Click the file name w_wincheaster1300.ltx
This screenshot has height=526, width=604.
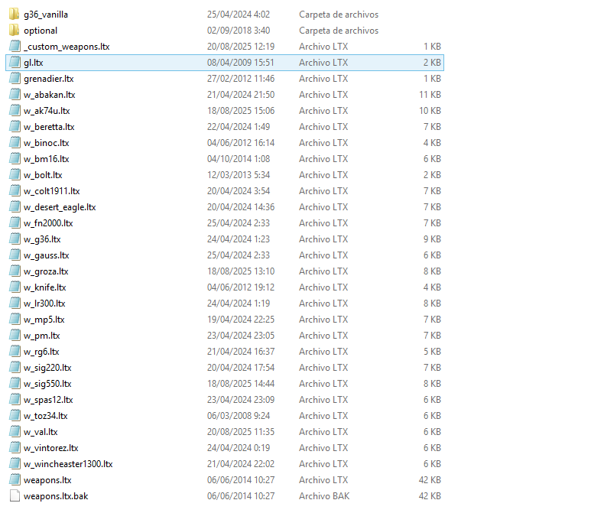[68, 464]
